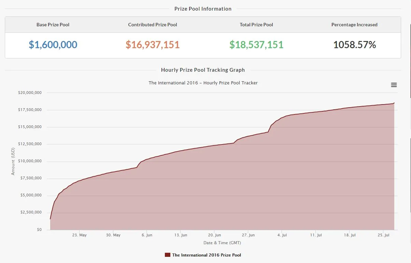Click the 20. Jun x-axis label
The height and width of the screenshot is (263, 411).
click(214, 235)
